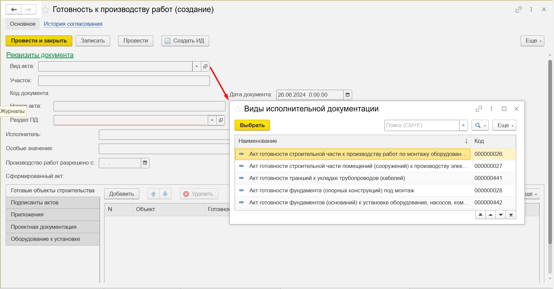The image size is (554, 289).
Task: Click the move row up arrow
Action: tap(153, 194)
